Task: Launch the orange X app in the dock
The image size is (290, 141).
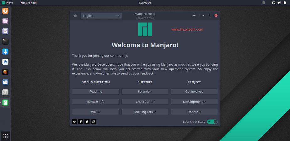Action: [x=5, y=72]
